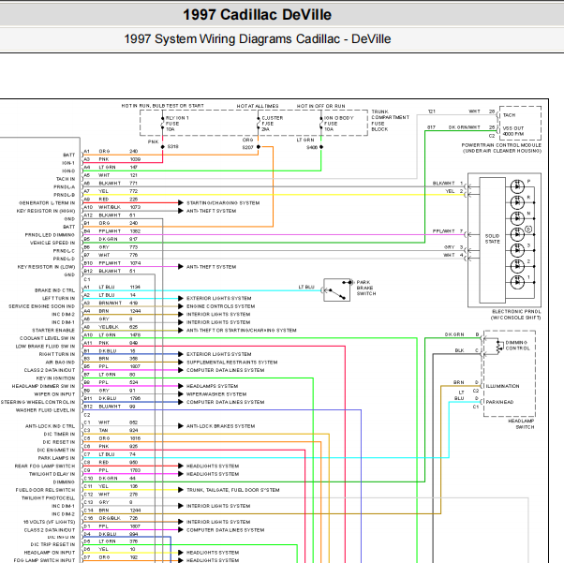Click the 'ELECTRONIC PRNDL' caption
Screen dimensions: 564x563
tap(516, 312)
